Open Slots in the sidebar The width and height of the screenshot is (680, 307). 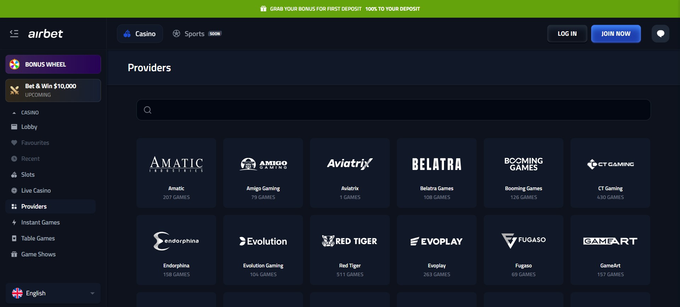(51, 175)
